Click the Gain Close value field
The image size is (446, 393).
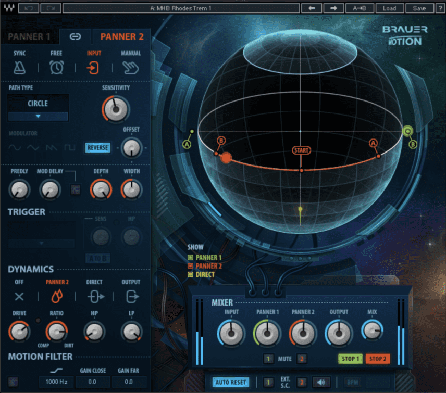(93, 382)
